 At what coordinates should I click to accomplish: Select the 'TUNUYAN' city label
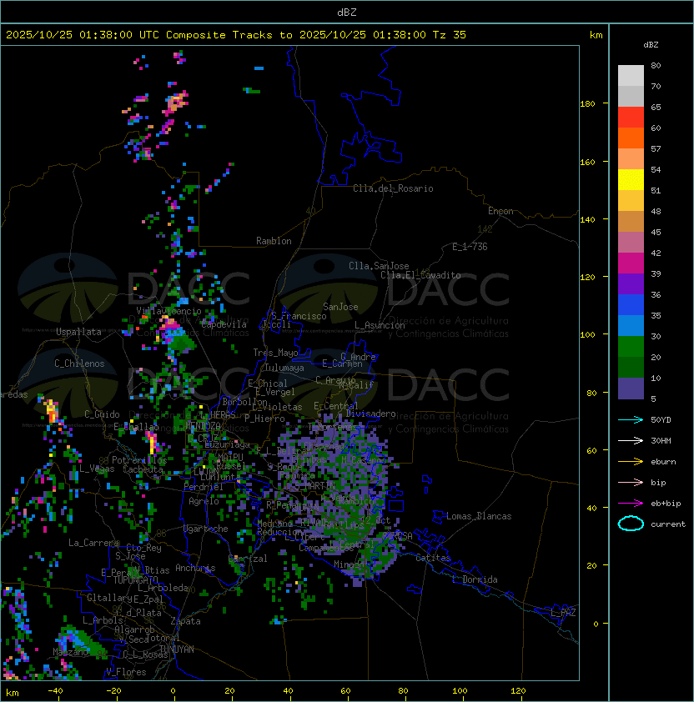click(177, 649)
